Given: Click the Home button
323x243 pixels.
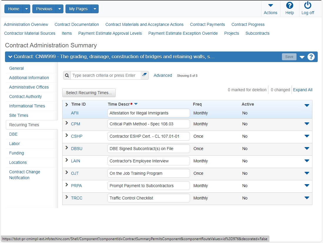Looking at the screenshot, I should (14, 9).
